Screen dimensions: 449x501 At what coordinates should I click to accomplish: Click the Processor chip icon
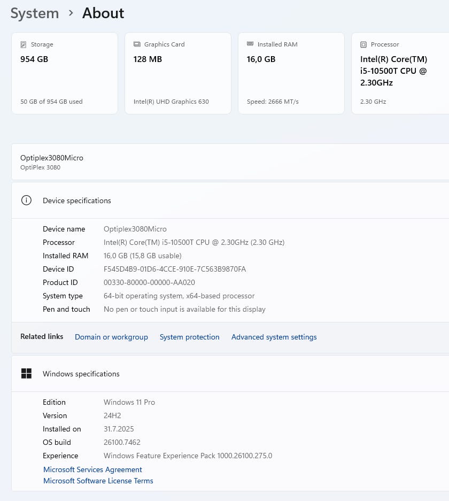(363, 44)
